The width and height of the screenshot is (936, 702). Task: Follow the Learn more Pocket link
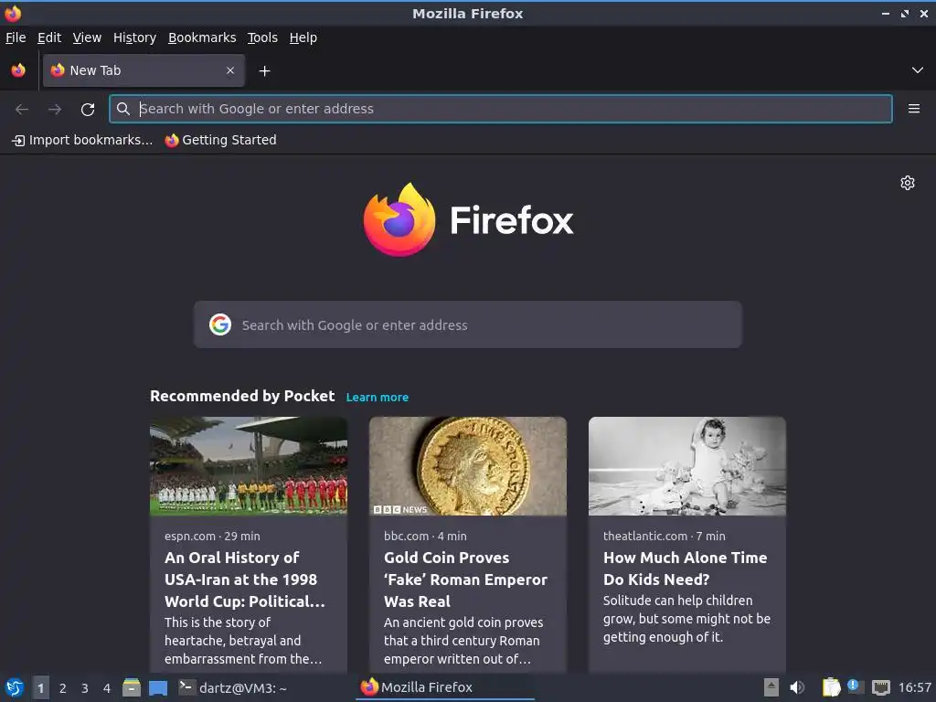(378, 397)
